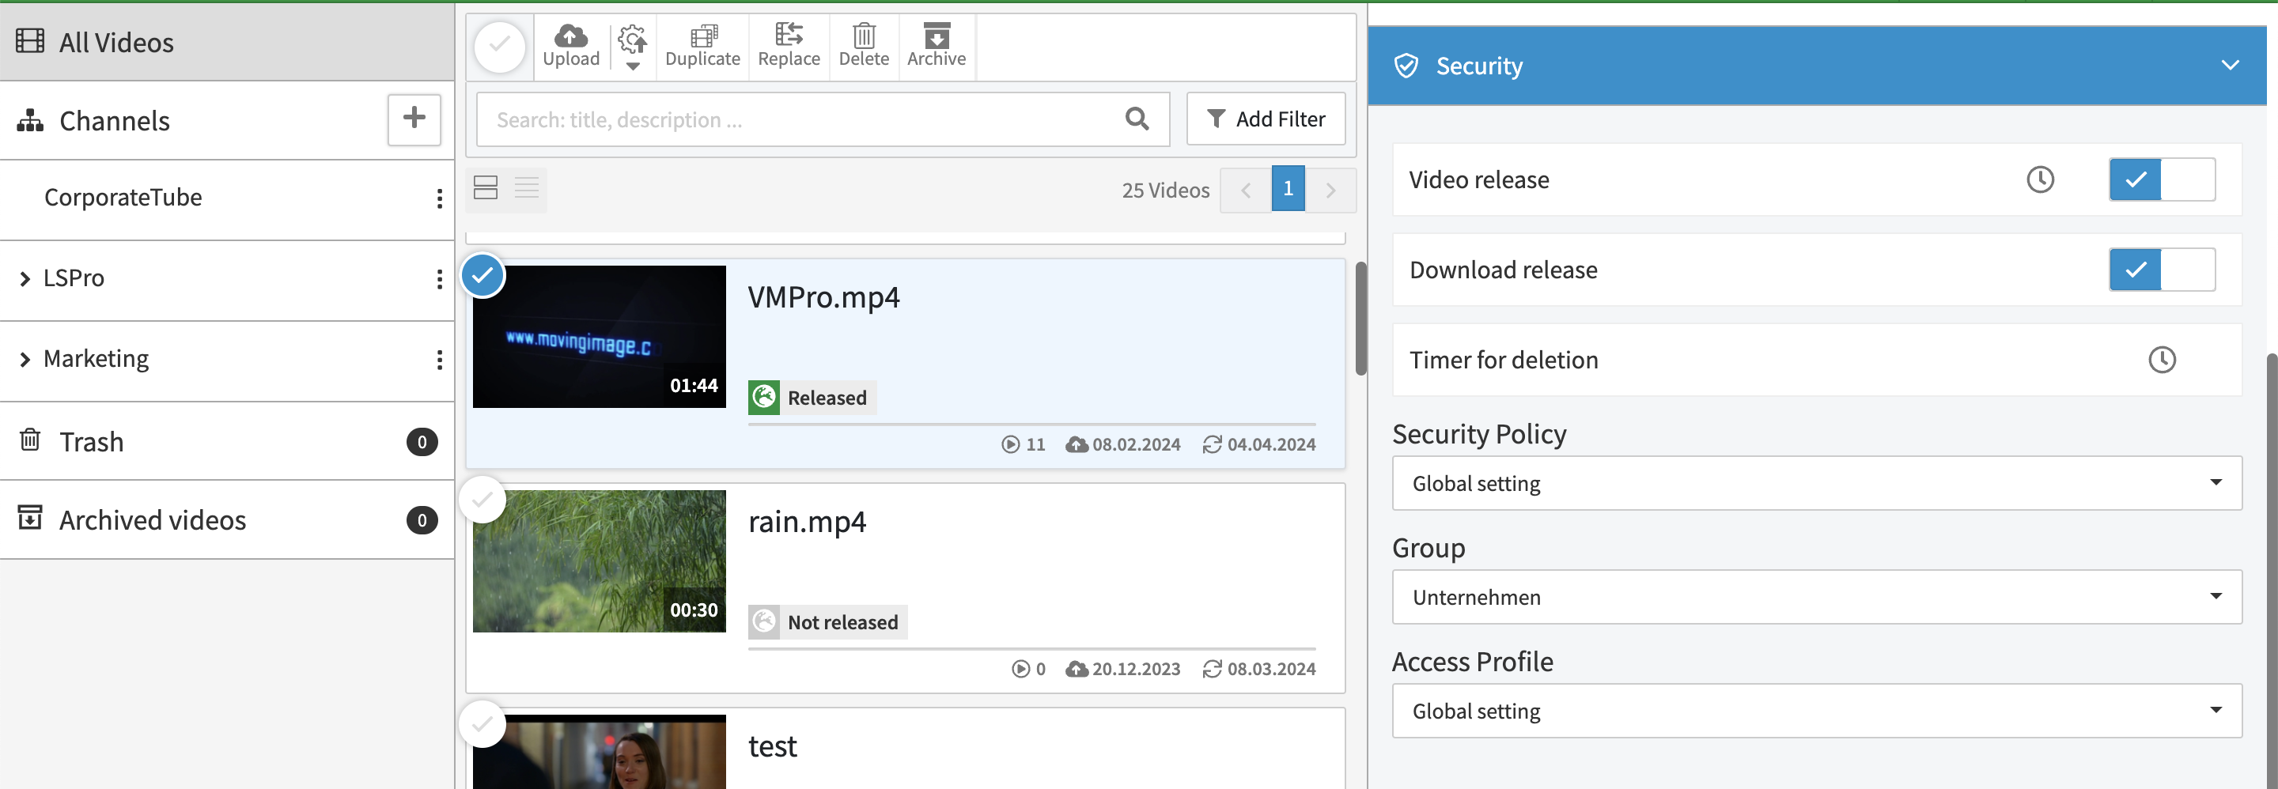Go to previous page of videos
This screenshot has width=2278, height=789.
coord(1245,189)
